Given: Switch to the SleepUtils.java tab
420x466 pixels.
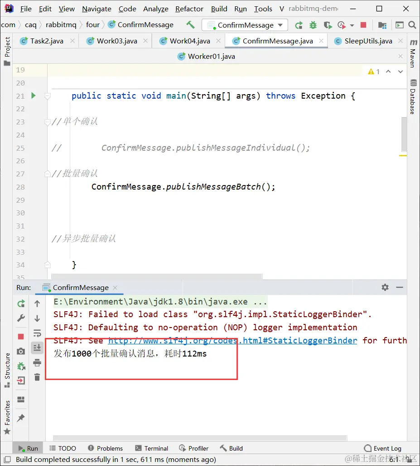Looking at the screenshot, I should [x=368, y=41].
